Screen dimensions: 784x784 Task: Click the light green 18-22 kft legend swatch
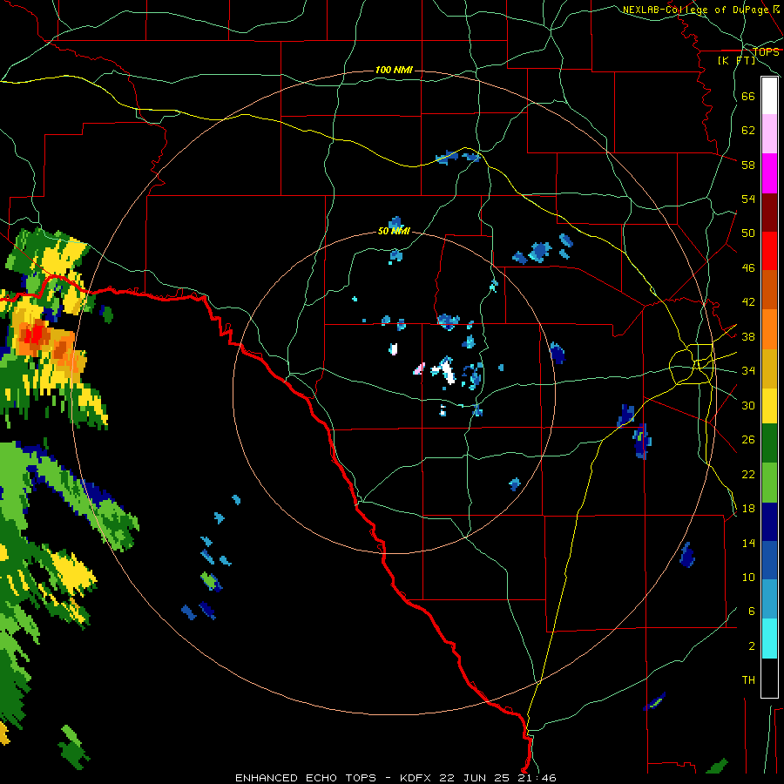coord(769,483)
